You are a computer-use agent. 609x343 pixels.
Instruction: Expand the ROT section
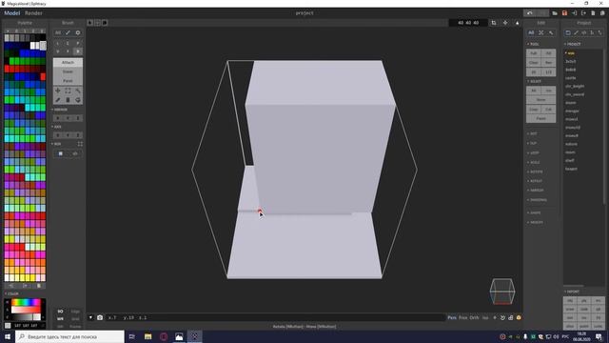click(532, 133)
